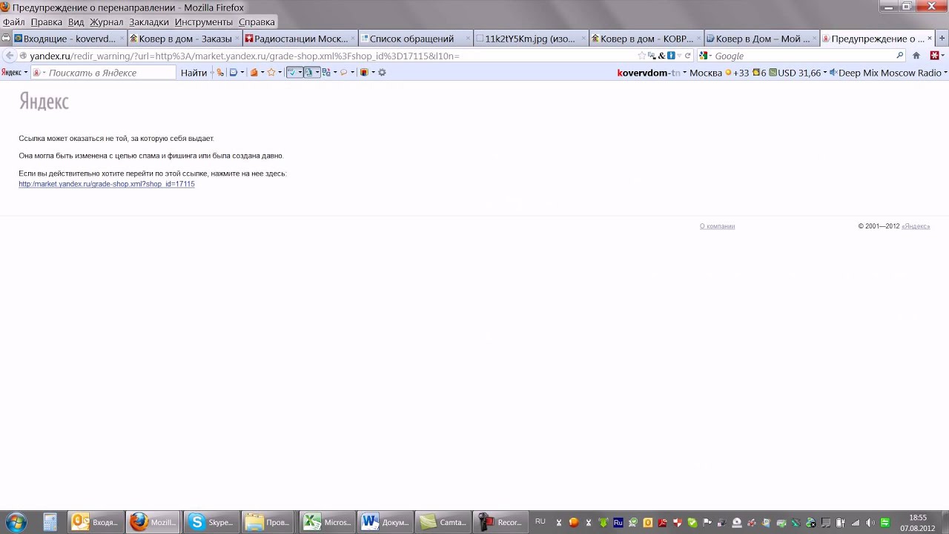Open the О компании footer link

point(717,226)
